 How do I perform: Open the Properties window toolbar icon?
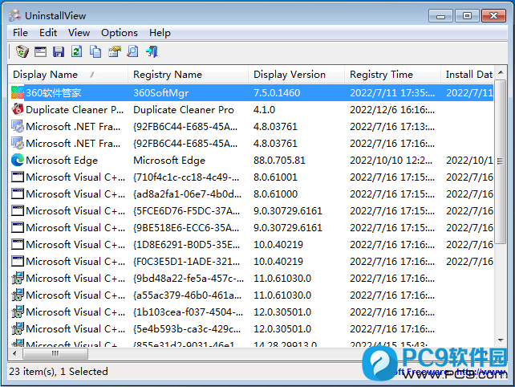tap(40, 51)
